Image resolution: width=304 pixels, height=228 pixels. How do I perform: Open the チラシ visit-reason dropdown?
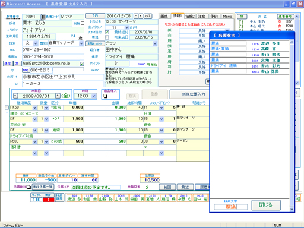tap(155, 43)
